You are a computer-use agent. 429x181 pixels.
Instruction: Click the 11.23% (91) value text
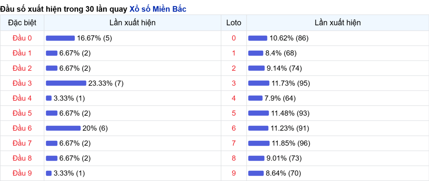pos(290,128)
